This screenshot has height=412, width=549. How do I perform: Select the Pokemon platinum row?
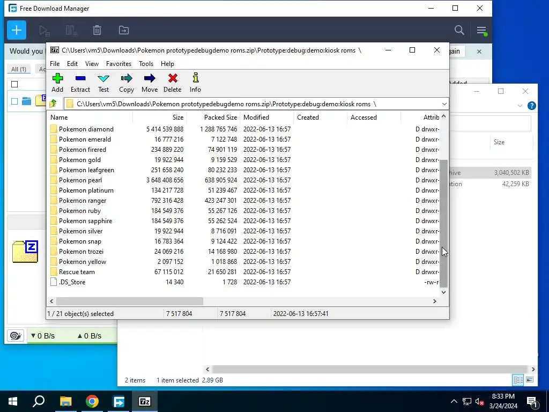(244, 190)
